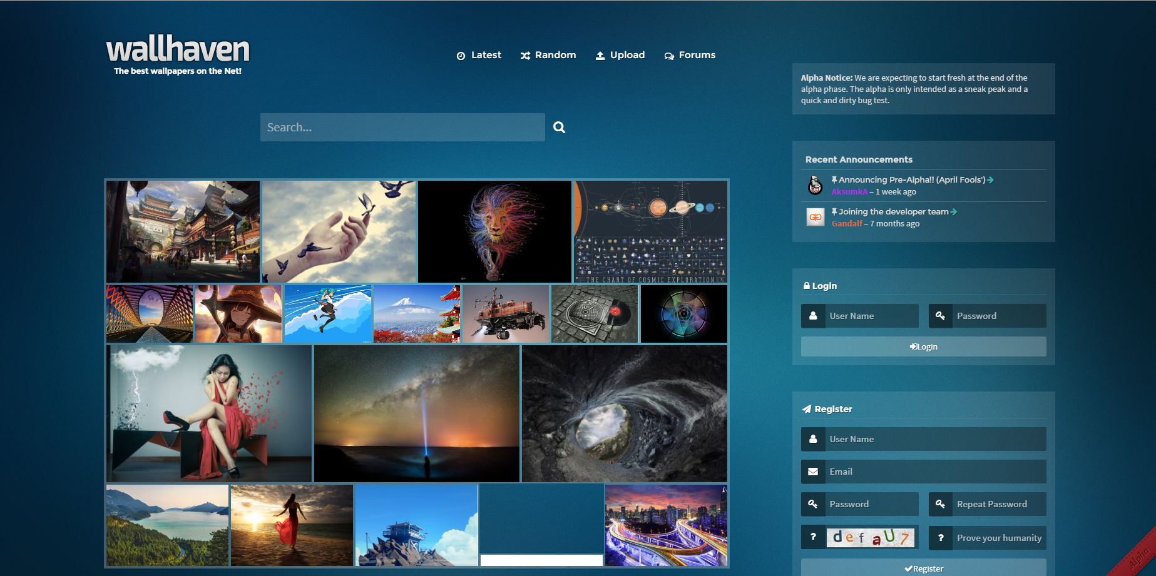Open the woman in red dress wallpaper
Screen dimensions: 1156x576
pyautogui.click(x=209, y=413)
